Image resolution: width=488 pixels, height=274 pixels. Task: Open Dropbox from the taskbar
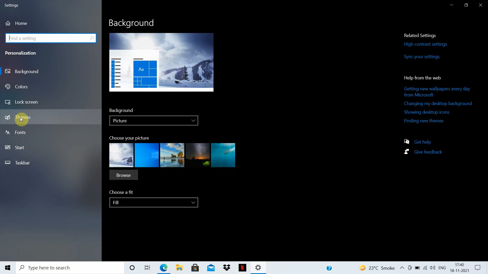pos(227,268)
